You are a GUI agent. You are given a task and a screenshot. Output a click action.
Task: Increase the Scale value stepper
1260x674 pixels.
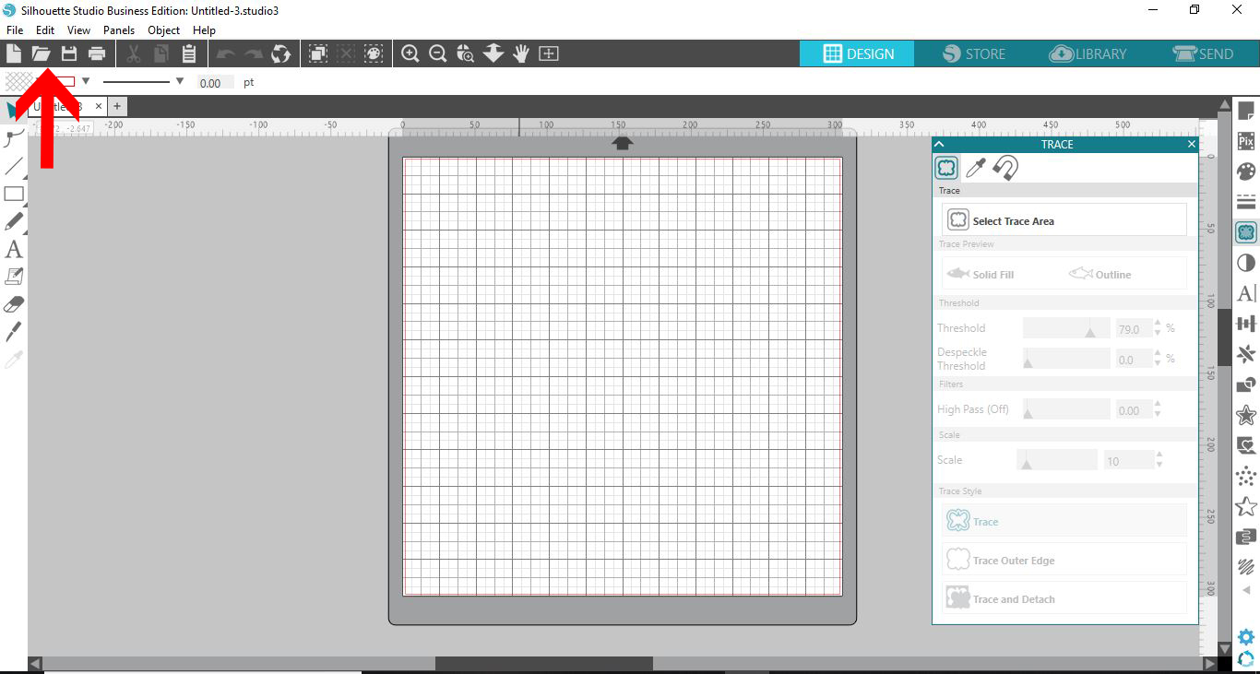click(x=1159, y=455)
